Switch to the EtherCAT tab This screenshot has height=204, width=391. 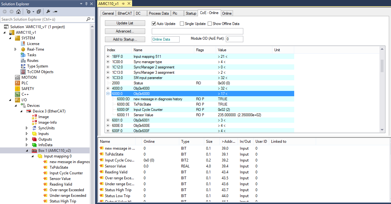point(125,13)
